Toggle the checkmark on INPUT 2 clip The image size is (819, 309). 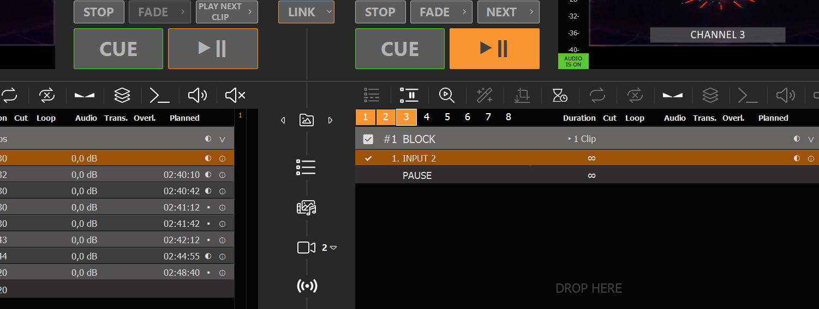pos(368,158)
